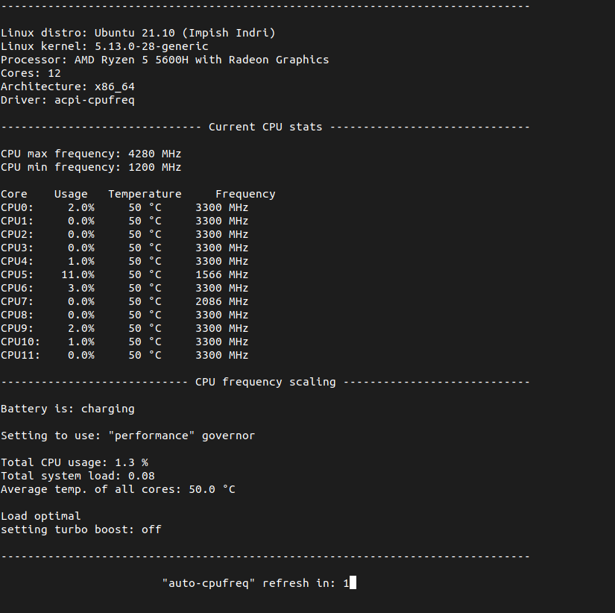Viewport: 615px width, 613px height.
Task: Click the CPU2 row label
Action: point(17,234)
